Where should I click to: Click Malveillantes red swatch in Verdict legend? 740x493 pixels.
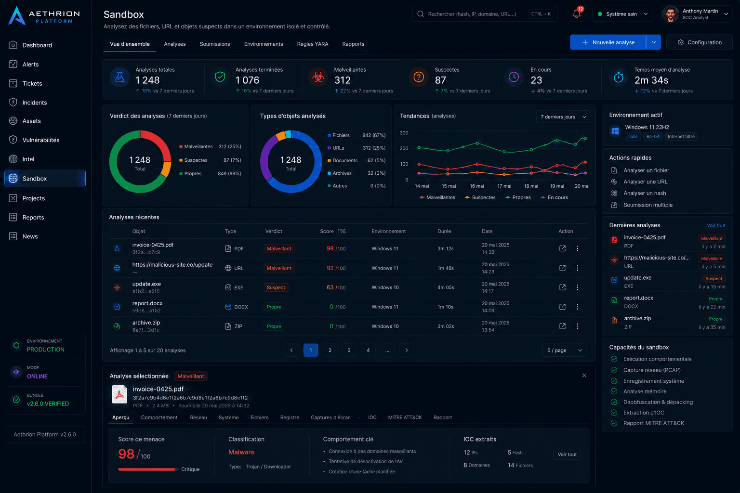(181, 147)
